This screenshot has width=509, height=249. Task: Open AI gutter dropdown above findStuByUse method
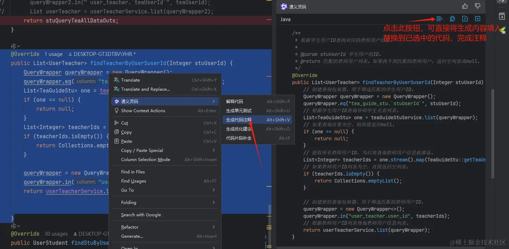[x=15, y=226]
